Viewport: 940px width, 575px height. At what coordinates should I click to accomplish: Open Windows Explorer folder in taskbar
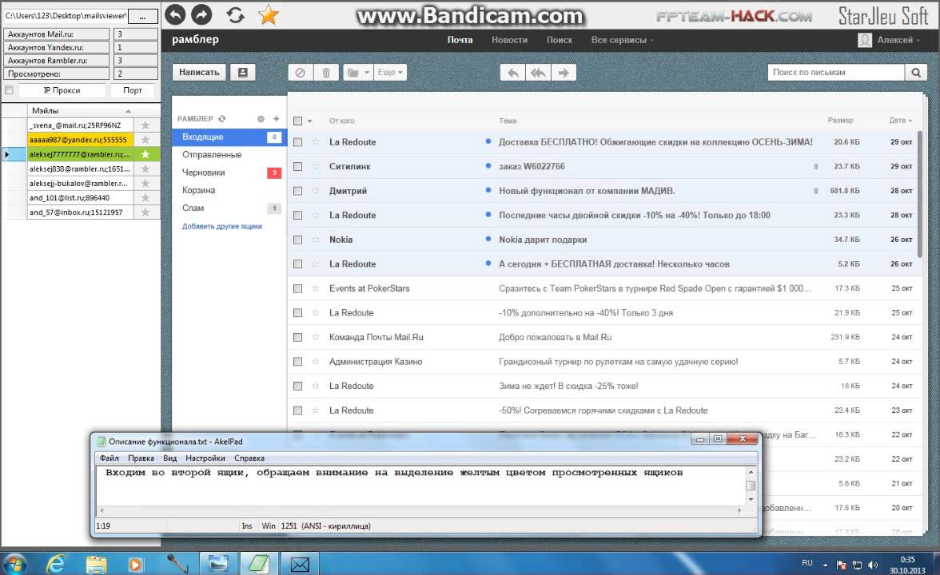click(96, 564)
